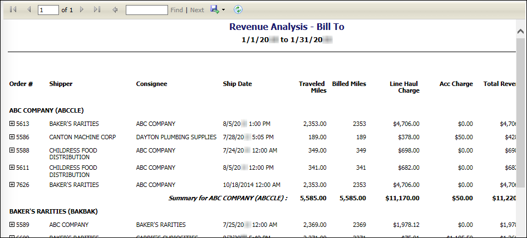The height and width of the screenshot is (238, 527).
Task: Click the Find link
Action: tap(176, 10)
